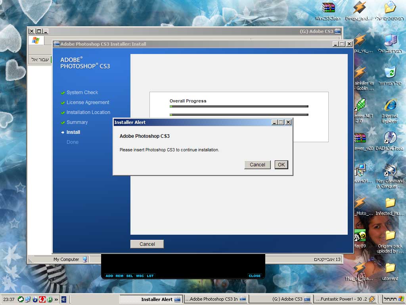The image size is (406, 305).
Task: Open Internet Explorer desktop icon
Action: click(x=390, y=105)
